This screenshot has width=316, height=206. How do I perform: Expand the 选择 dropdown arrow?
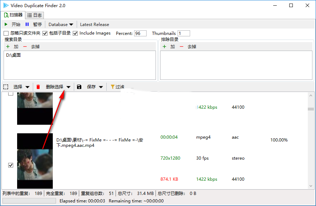click(x=27, y=87)
